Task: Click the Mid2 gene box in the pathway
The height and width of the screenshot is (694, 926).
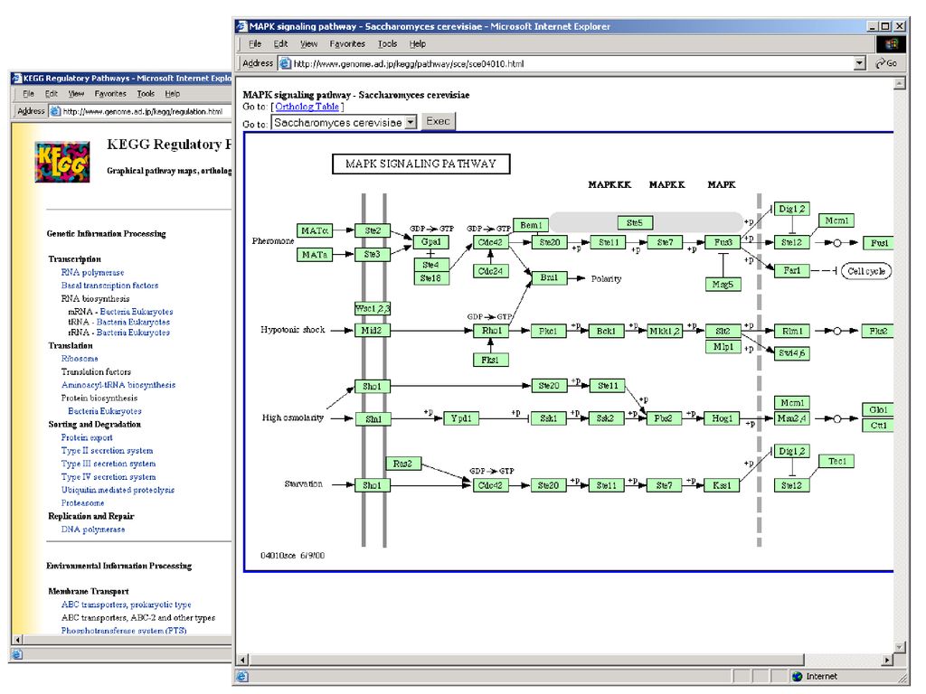Action: pos(372,331)
